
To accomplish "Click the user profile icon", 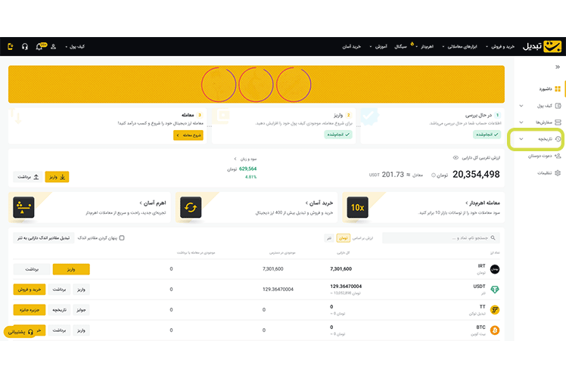I will pyautogui.click(x=53, y=47).
